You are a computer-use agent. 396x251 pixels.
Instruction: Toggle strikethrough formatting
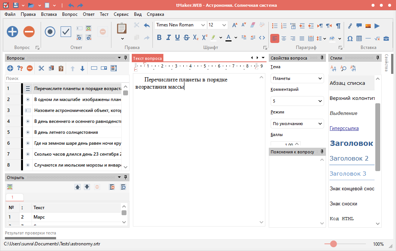click(x=187, y=38)
